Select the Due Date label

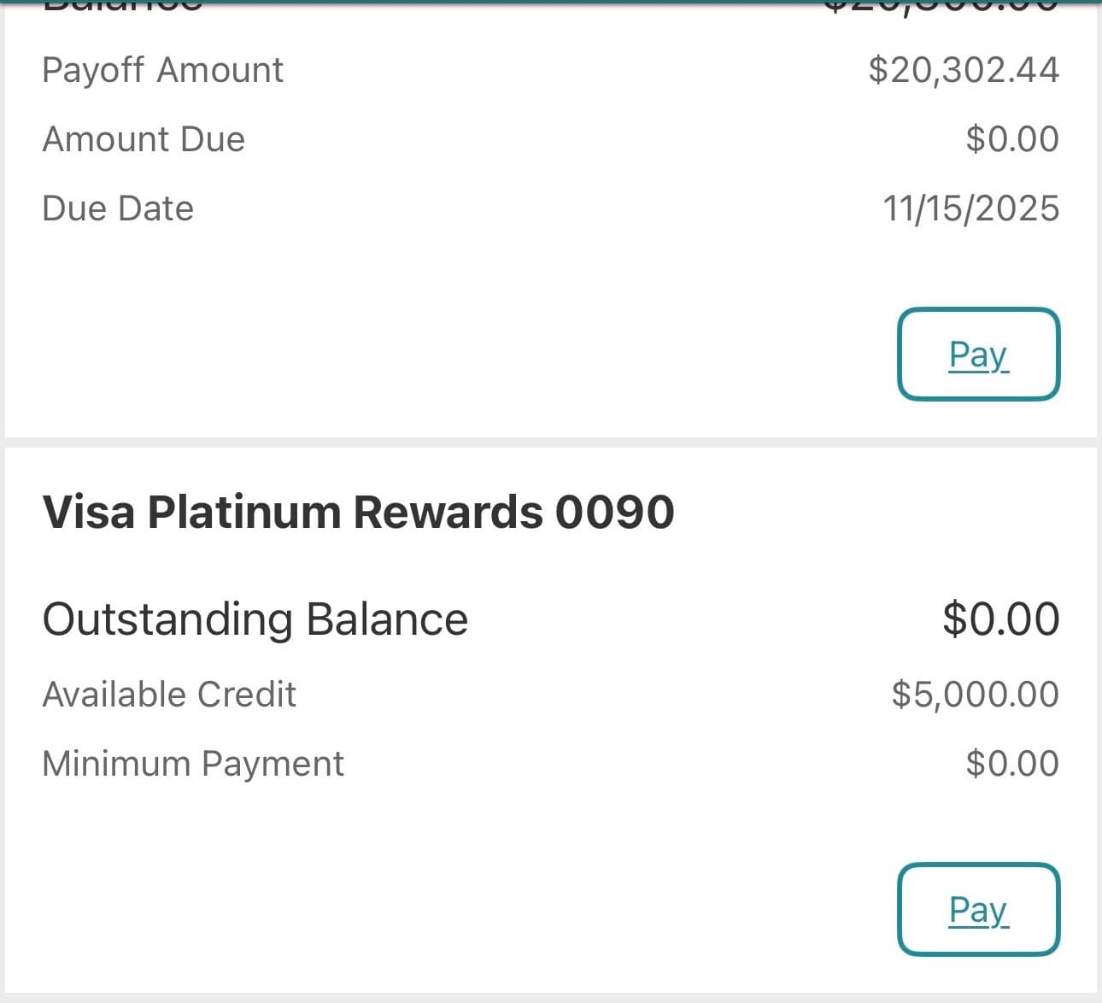[x=118, y=208]
